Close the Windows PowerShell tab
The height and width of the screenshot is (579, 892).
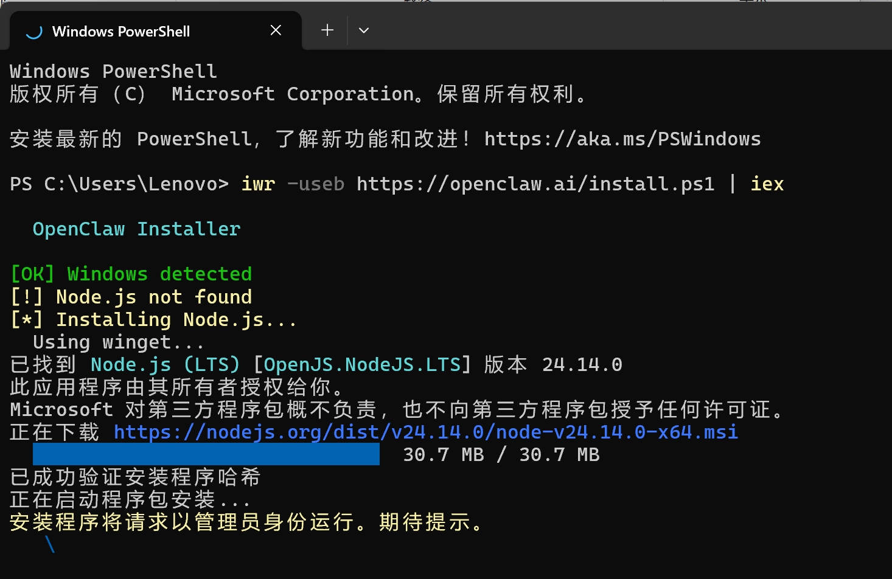click(276, 30)
